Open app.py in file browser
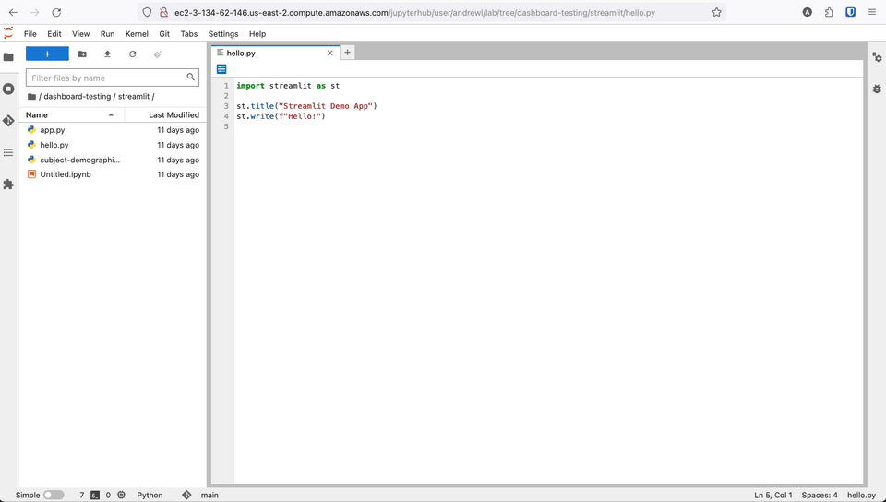886x502 pixels. (x=53, y=130)
